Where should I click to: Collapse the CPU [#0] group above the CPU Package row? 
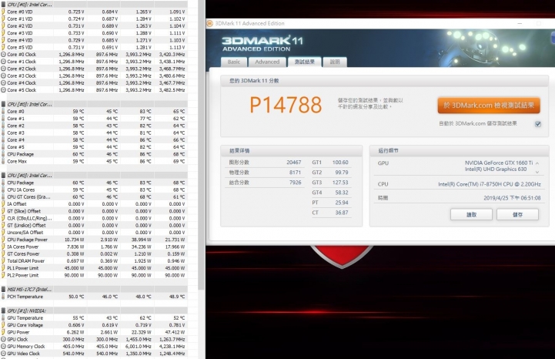(x=3, y=176)
